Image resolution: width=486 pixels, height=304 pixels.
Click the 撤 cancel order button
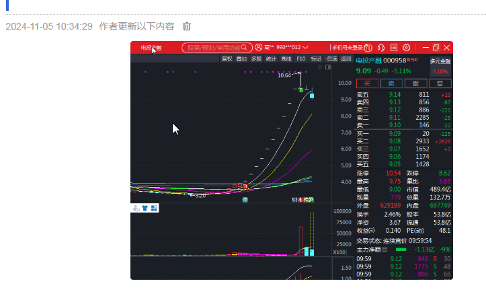tap(415, 83)
